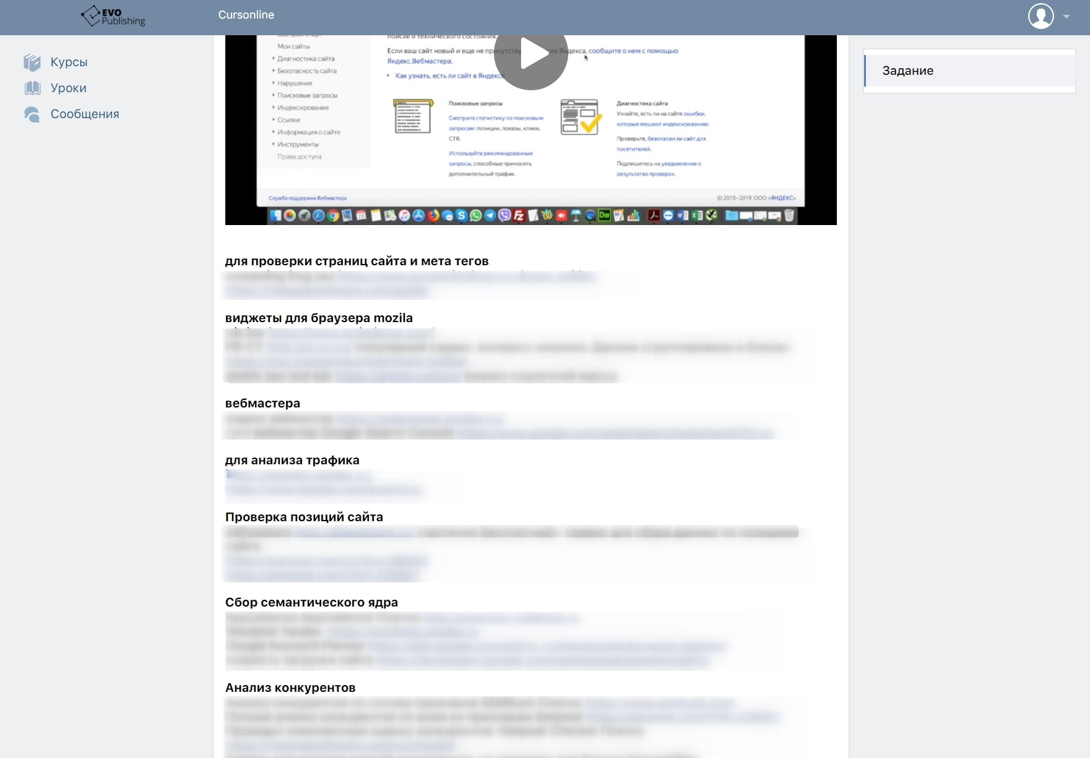Open the Задание tab
The image size is (1090, 758).
point(969,70)
